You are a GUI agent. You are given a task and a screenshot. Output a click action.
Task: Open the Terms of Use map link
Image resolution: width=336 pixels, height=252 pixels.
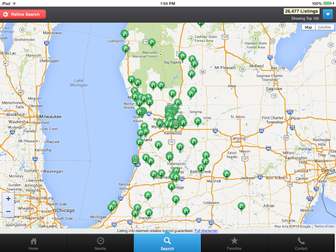[x=324, y=226]
